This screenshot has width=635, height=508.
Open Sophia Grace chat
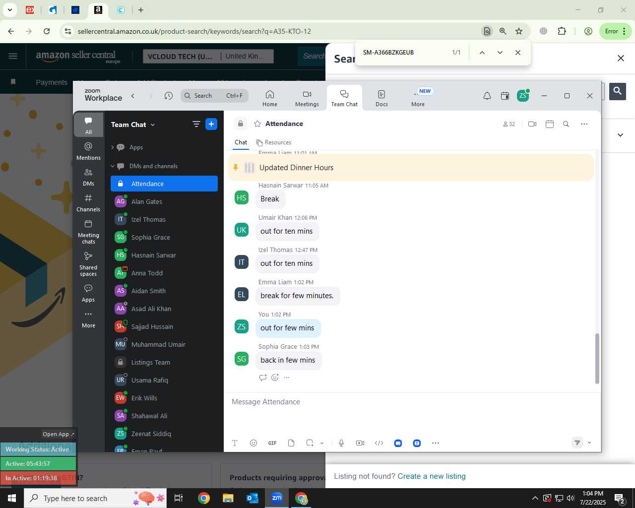[x=164, y=238]
